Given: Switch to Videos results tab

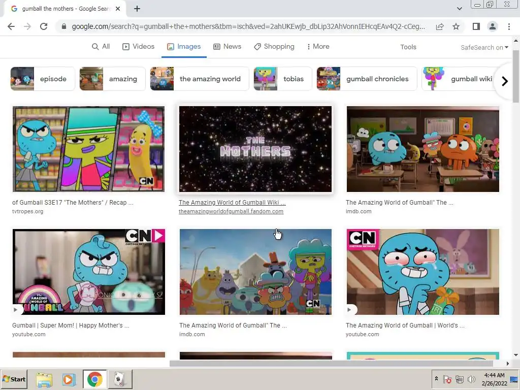Looking at the screenshot, I should 139,47.
